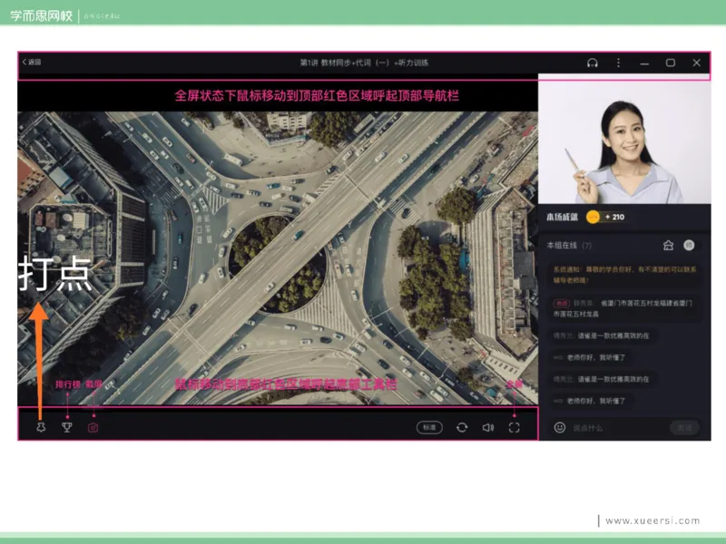
Task: Open the headphone support icon
Action: click(593, 63)
